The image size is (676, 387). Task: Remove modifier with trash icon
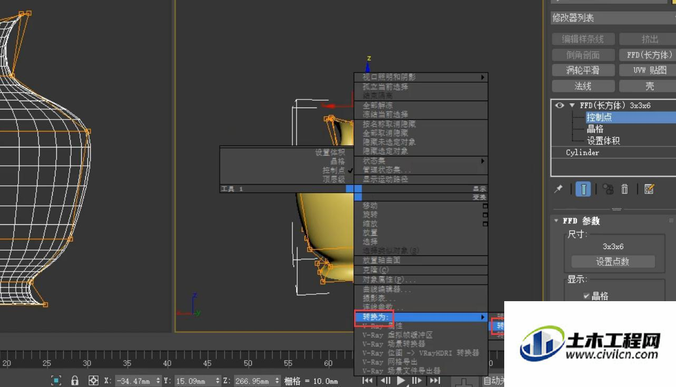(625, 189)
